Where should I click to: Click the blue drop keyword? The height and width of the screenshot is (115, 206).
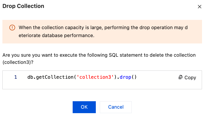tap(125, 77)
